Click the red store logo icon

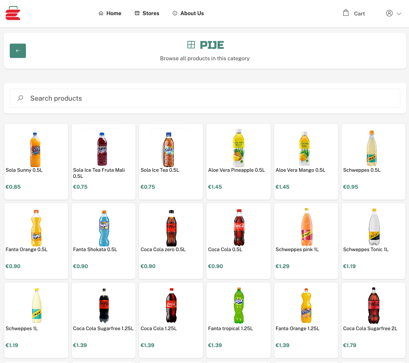[13, 13]
